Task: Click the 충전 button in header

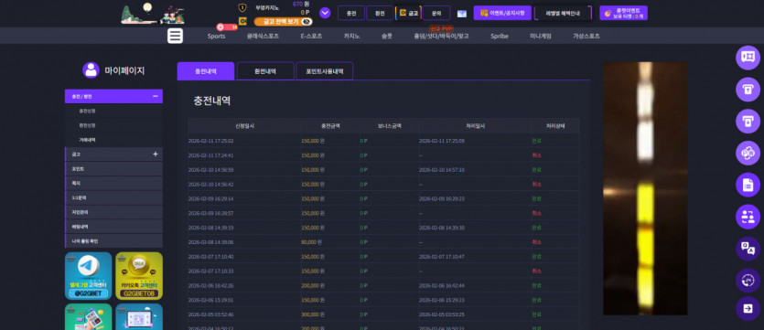Action: pos(351,13)
